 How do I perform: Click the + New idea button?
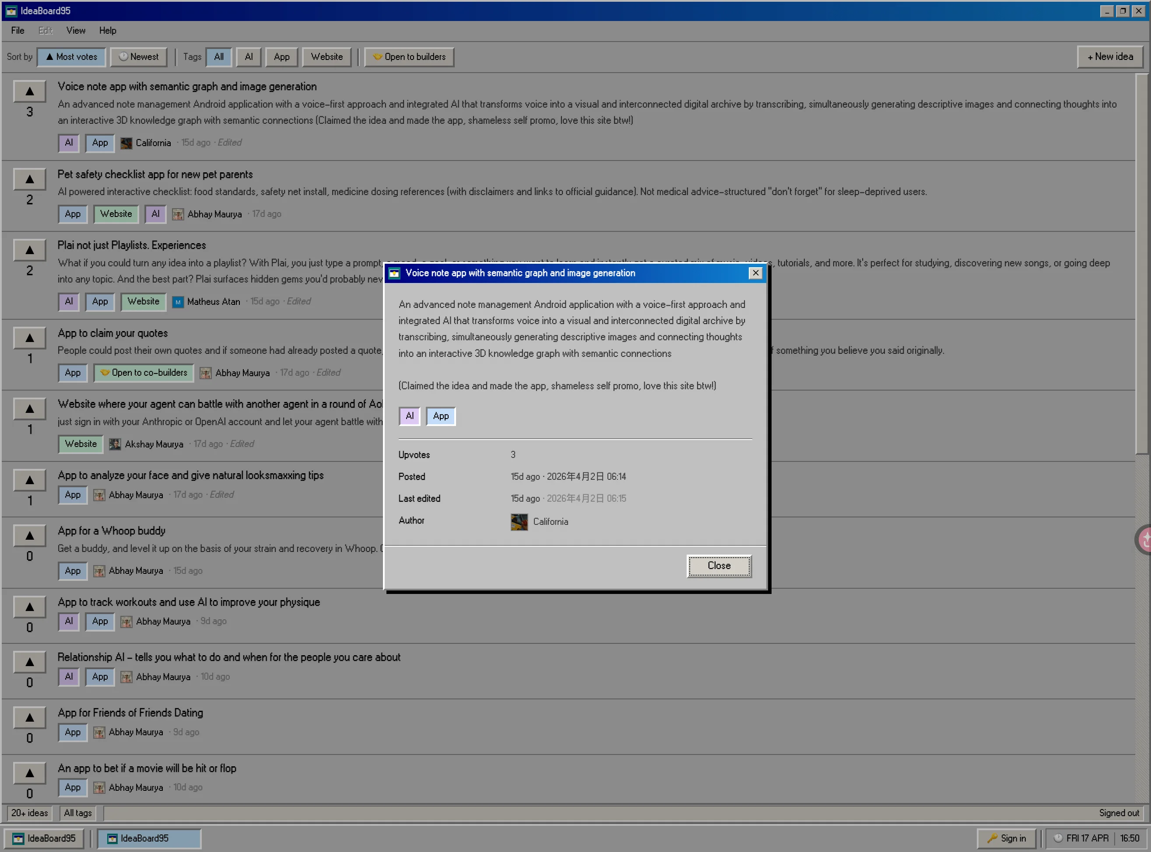tap(1110, 57)
